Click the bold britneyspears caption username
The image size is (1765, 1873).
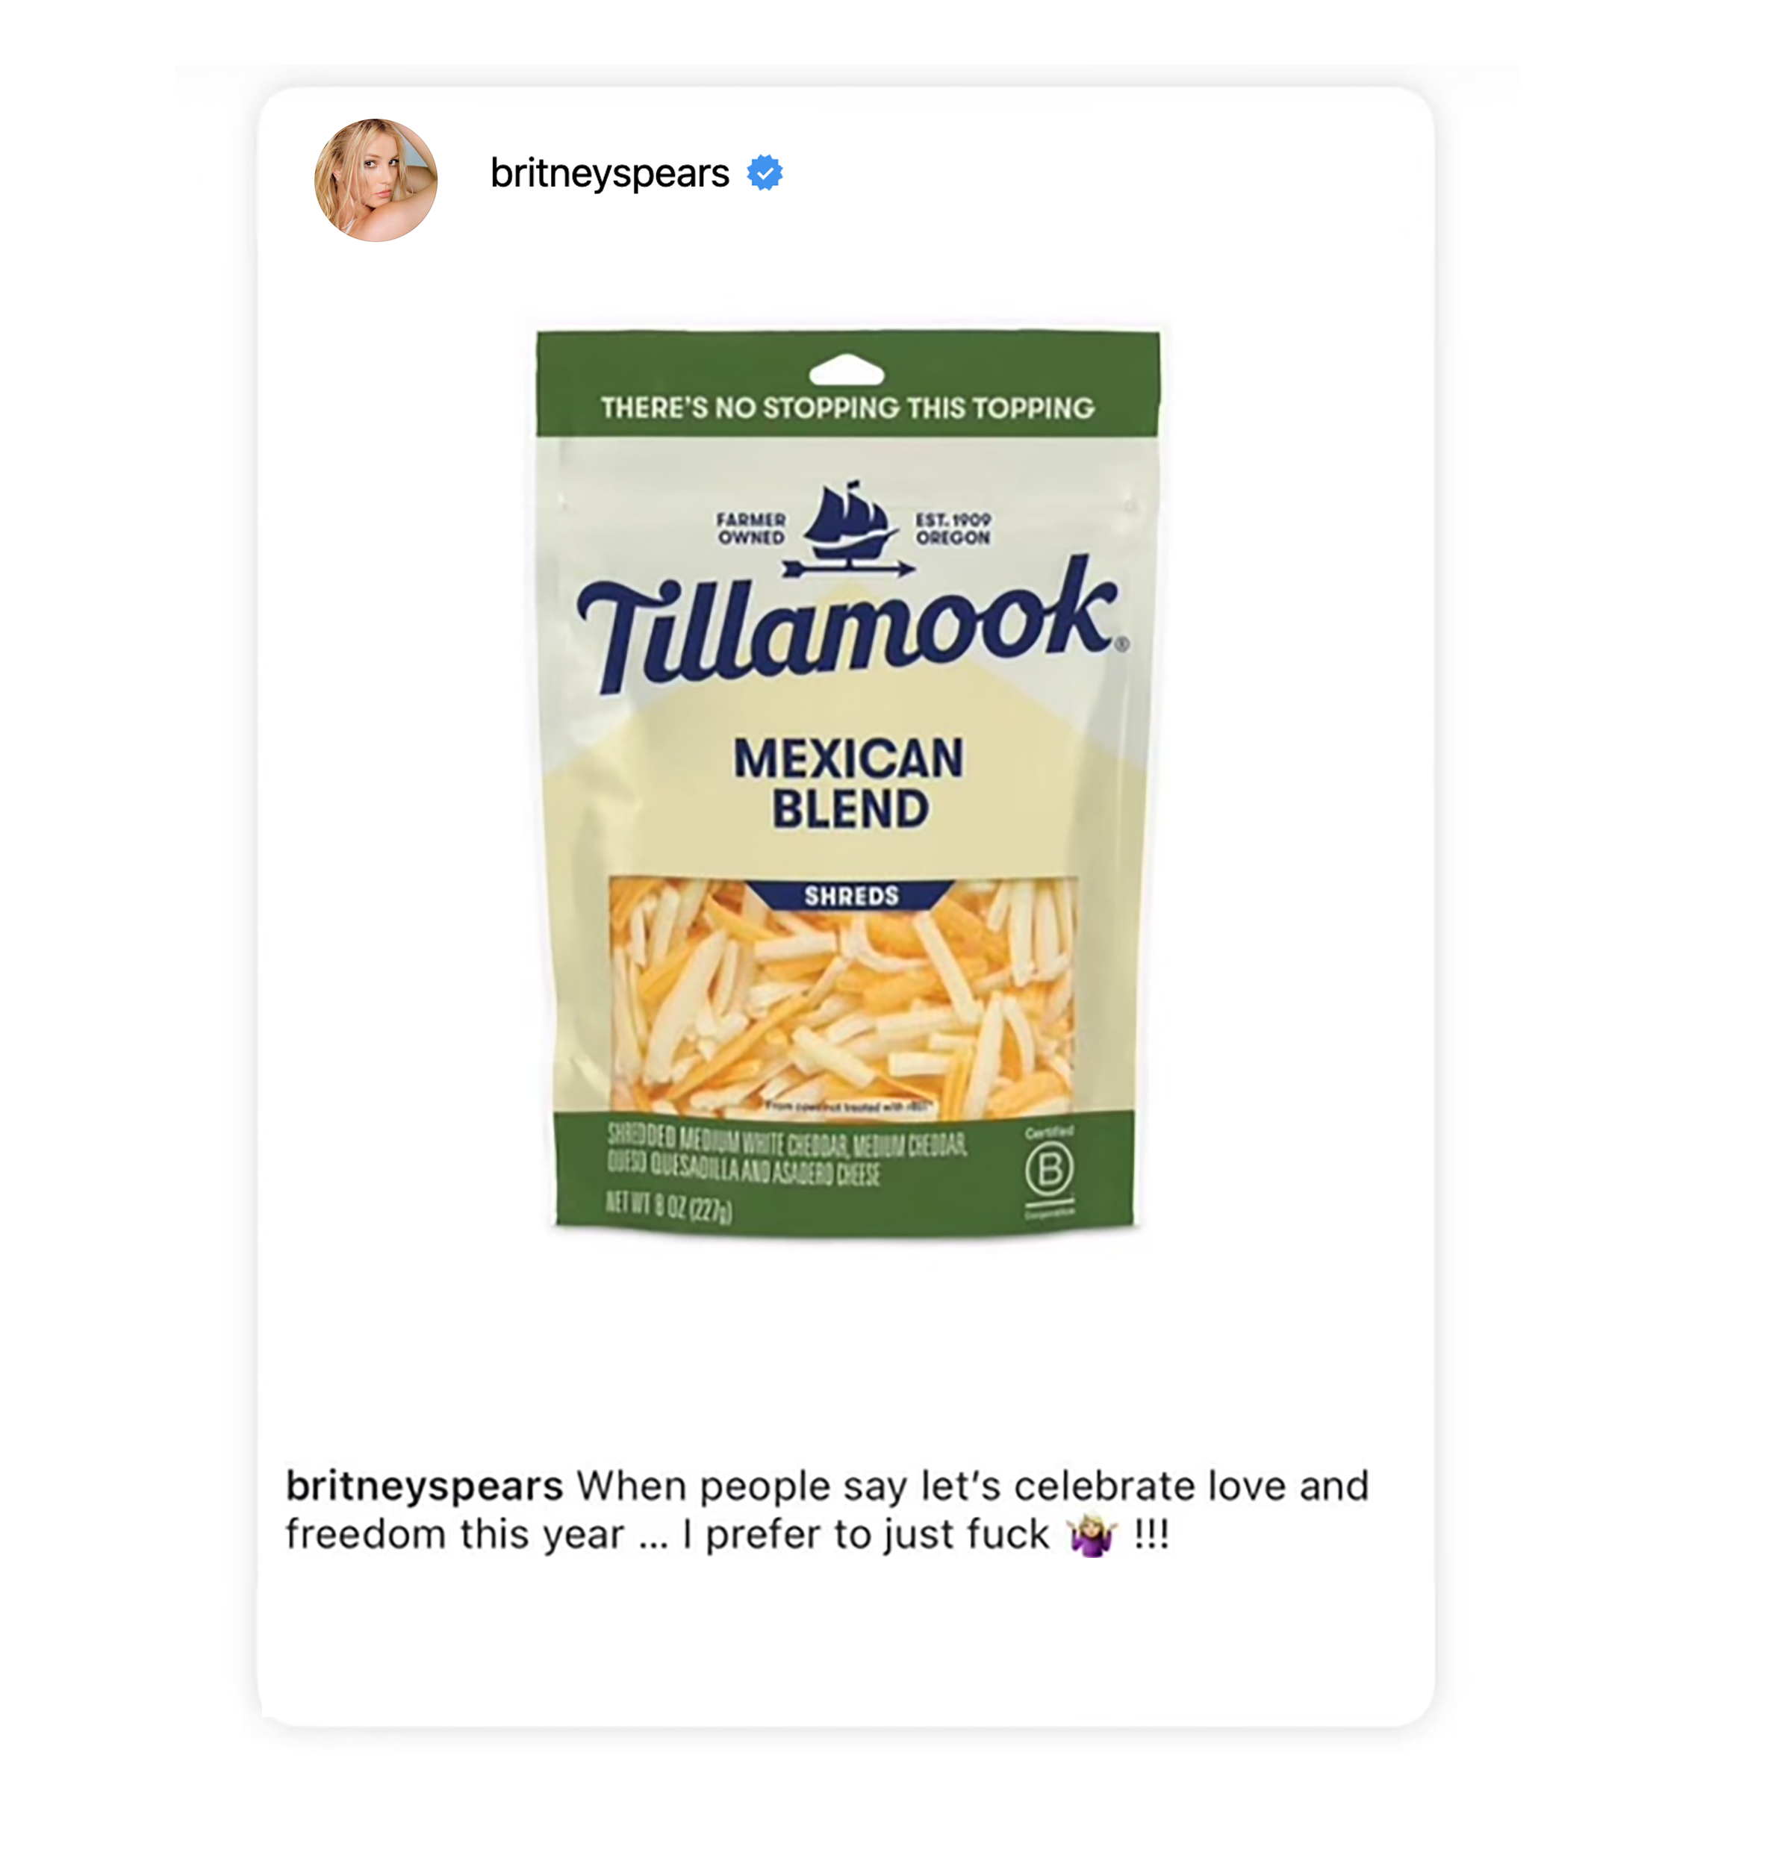424,1486
